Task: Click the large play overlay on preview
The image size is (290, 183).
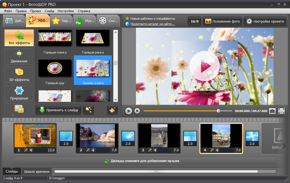Action: (x=204, y=66)
